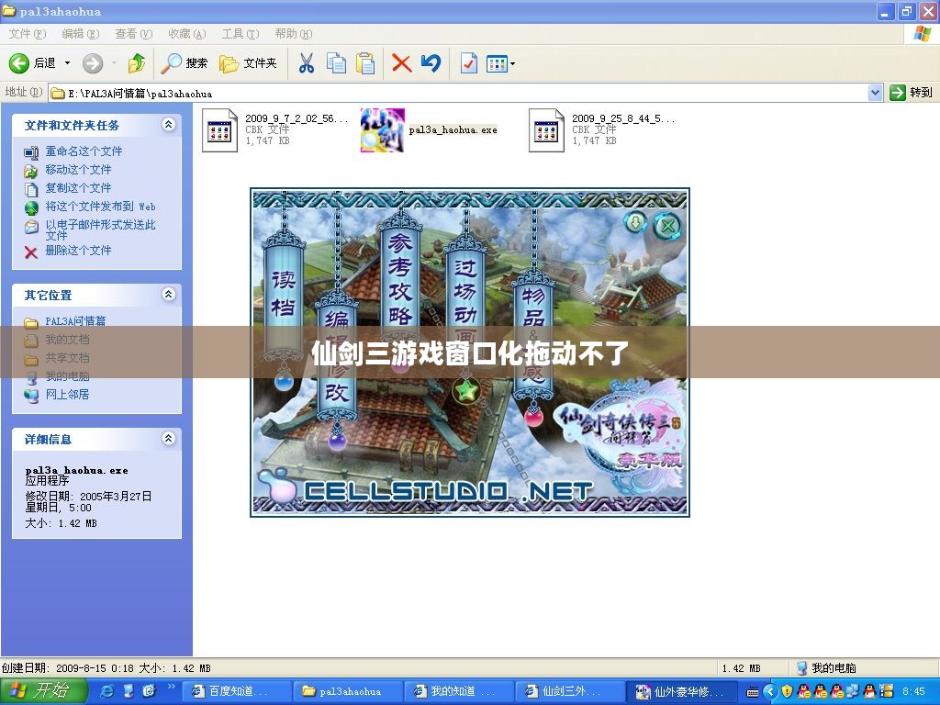Select the pal3a_haohua.exe application icon
This screenshot has width=940, height=705.
point(382,130)
